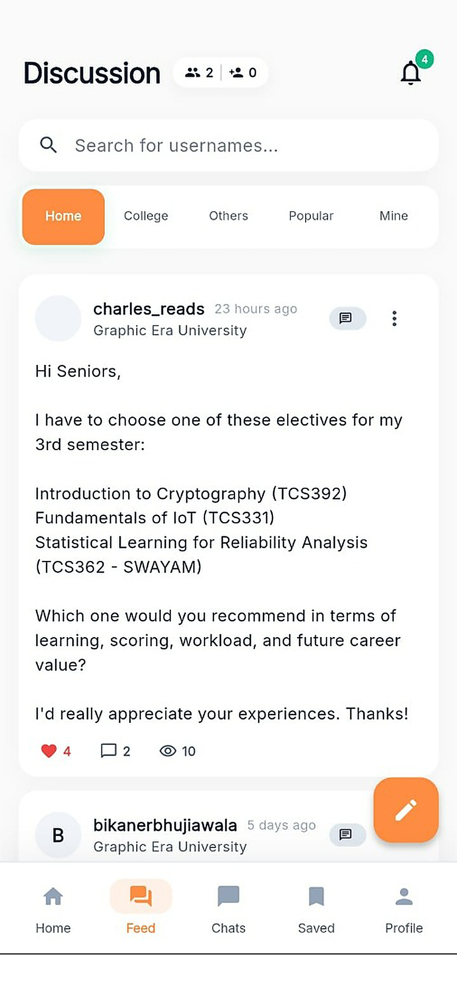Image resolution: width=457 pixels, height=1005 pixels.
Task: Open the three-dot menu on charles_reads post
Action: point(394,318)
